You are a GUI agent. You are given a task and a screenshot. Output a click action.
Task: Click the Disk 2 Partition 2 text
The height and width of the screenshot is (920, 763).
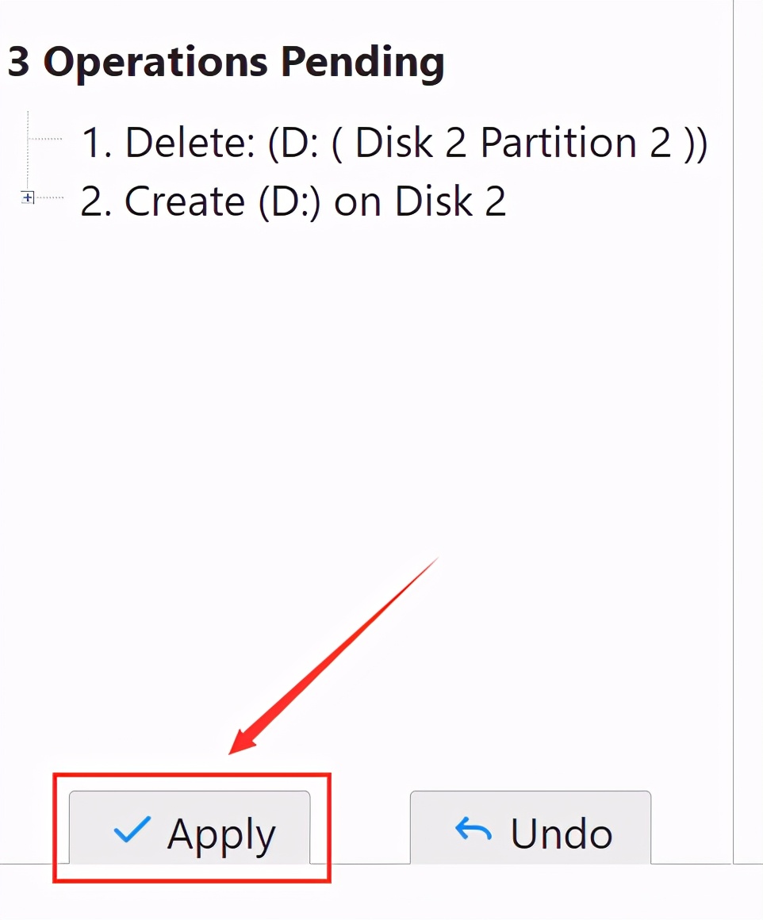pyautogui.click(x=513, y=143)
